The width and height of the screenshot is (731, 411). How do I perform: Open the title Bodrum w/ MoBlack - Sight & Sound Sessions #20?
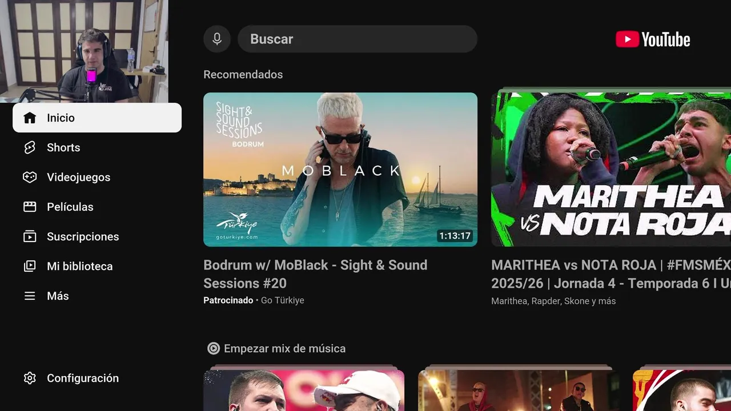[x=315, y=274]
